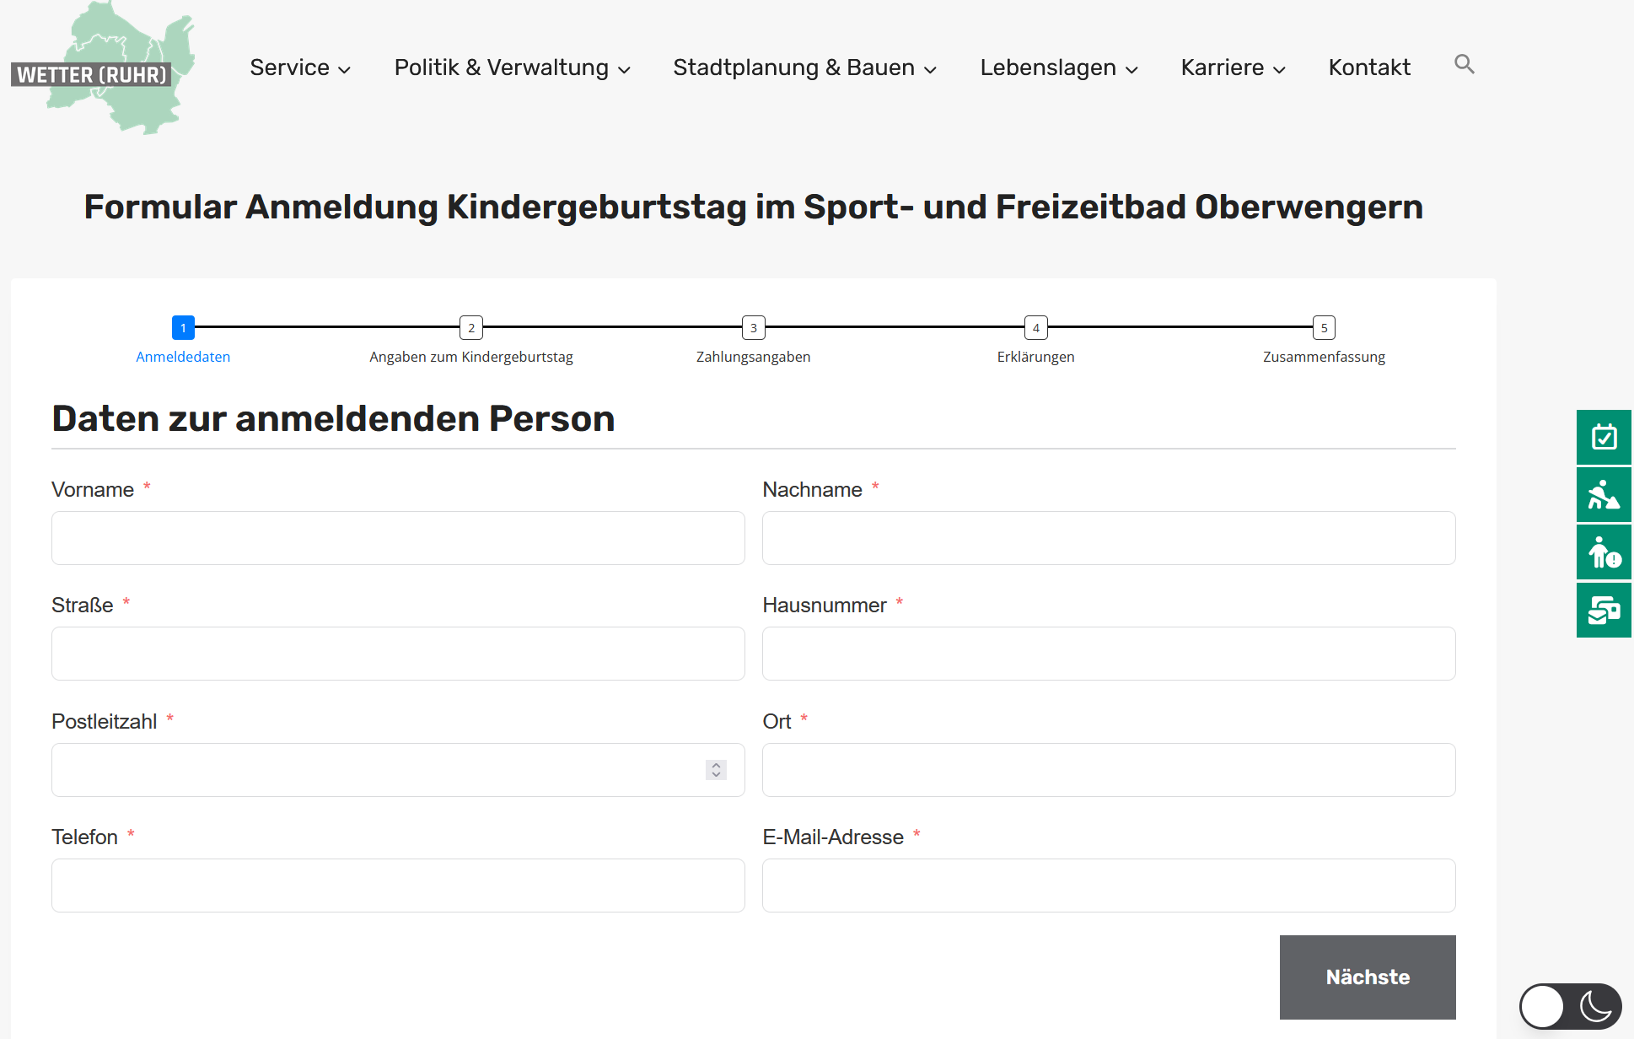1634x1039 pixels.
Task: Click the mail and wallet sidebar icon
Action: tap(1604, 610)
